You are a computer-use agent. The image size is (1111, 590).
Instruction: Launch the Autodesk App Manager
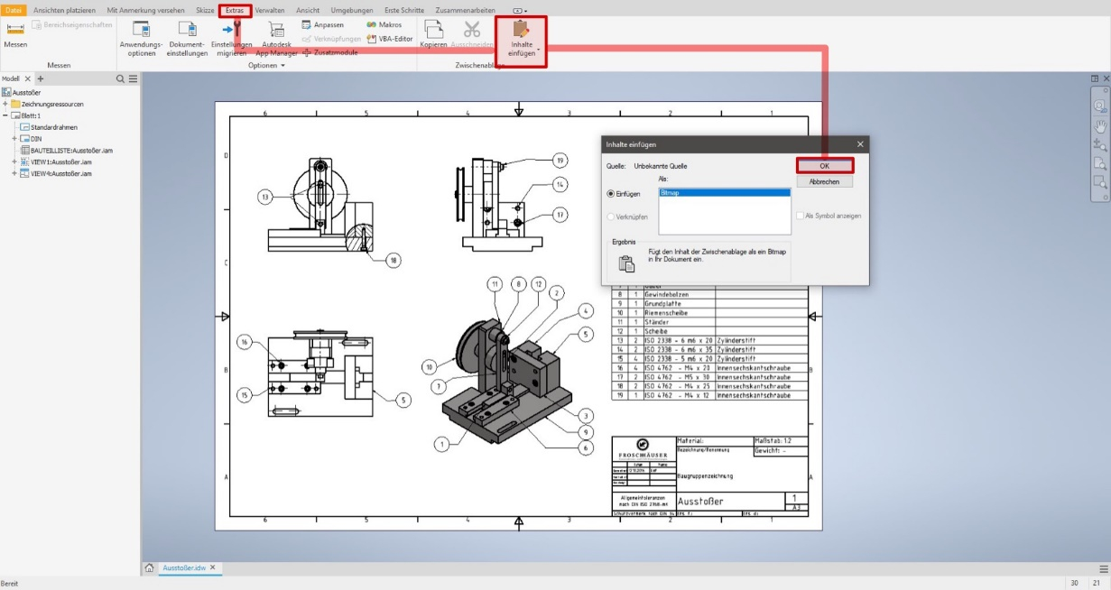tap(276, 39)
